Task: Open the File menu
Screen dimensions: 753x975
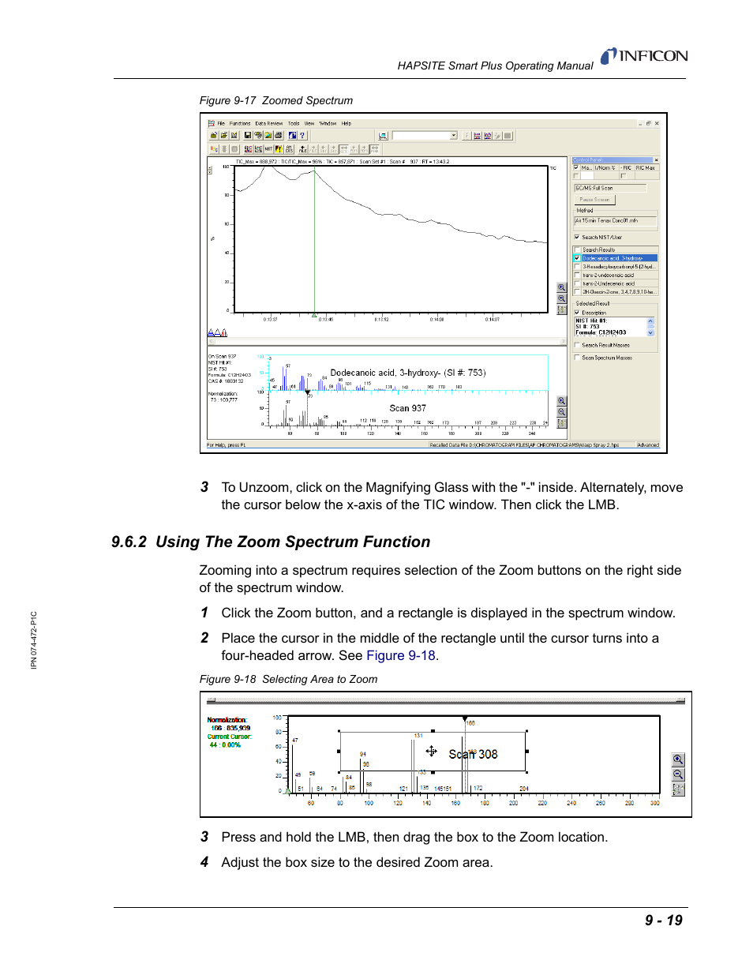Action: coord(221,124)
